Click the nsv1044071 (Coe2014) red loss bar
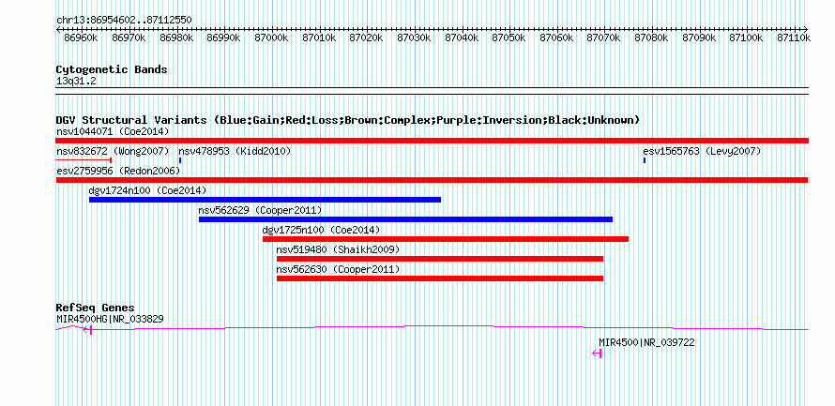Image resolution: width=835 pixels, height=406 pixels. point(433,141)
